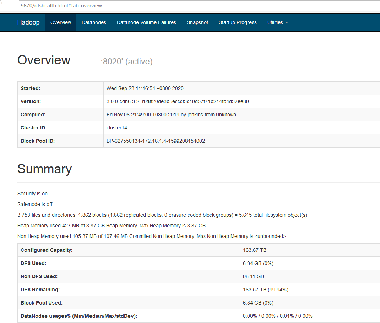The height and width of the screenshot is (323, 380).
Task: Click Non DFS Used value '96.11 GB'
Action: click(253, 276)
